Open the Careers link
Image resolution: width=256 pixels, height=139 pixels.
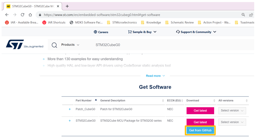coord(101,32)
